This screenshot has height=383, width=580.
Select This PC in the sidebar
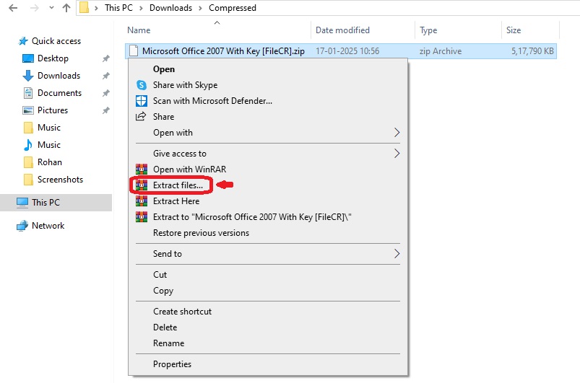(x=46, y=203)
